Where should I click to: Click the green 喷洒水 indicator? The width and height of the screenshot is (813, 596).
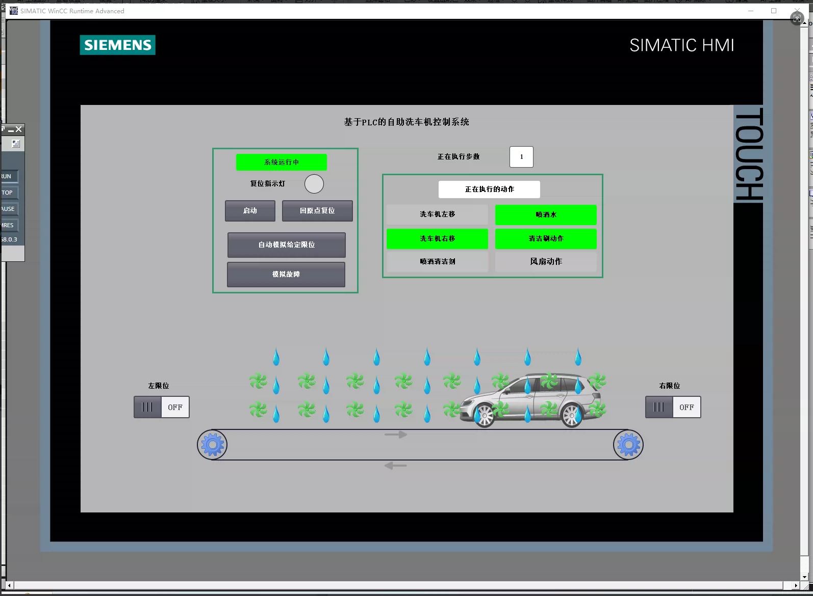click(x=546, y=214)
